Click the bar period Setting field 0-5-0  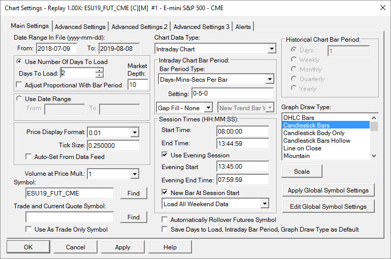click(233, 93)
